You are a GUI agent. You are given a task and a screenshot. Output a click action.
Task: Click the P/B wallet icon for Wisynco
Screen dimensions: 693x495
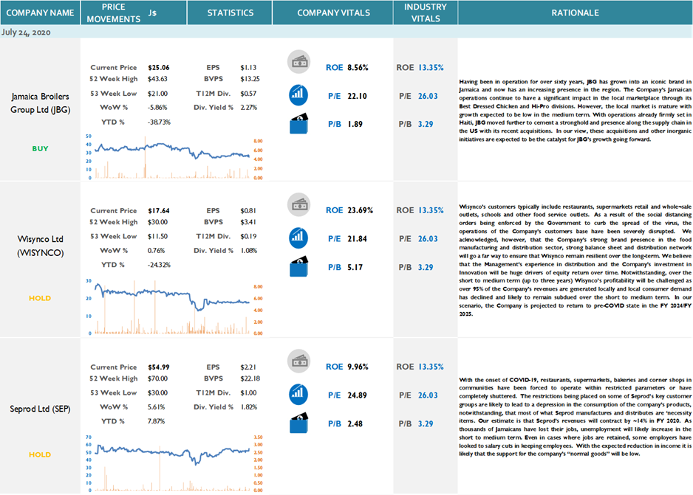coord(299,266)
